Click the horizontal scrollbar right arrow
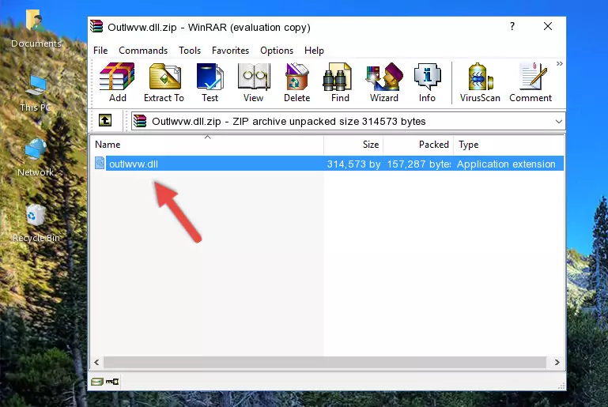 click(557, 363)
